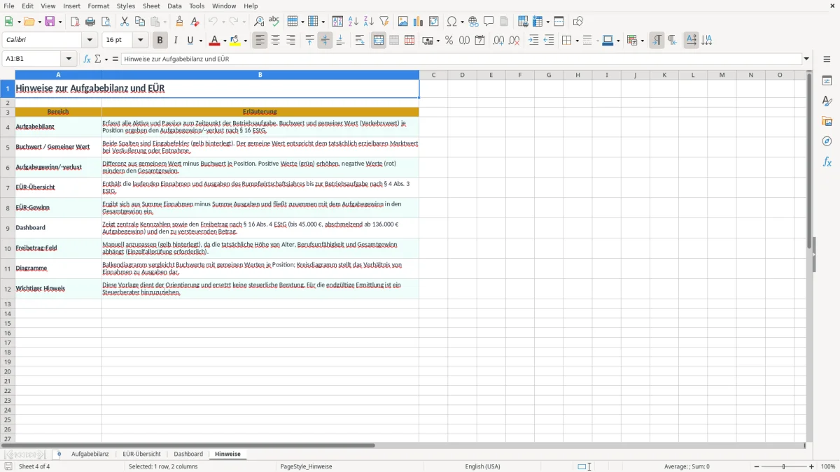Open the font size 16 pt dropdown

tap(140, 41)
